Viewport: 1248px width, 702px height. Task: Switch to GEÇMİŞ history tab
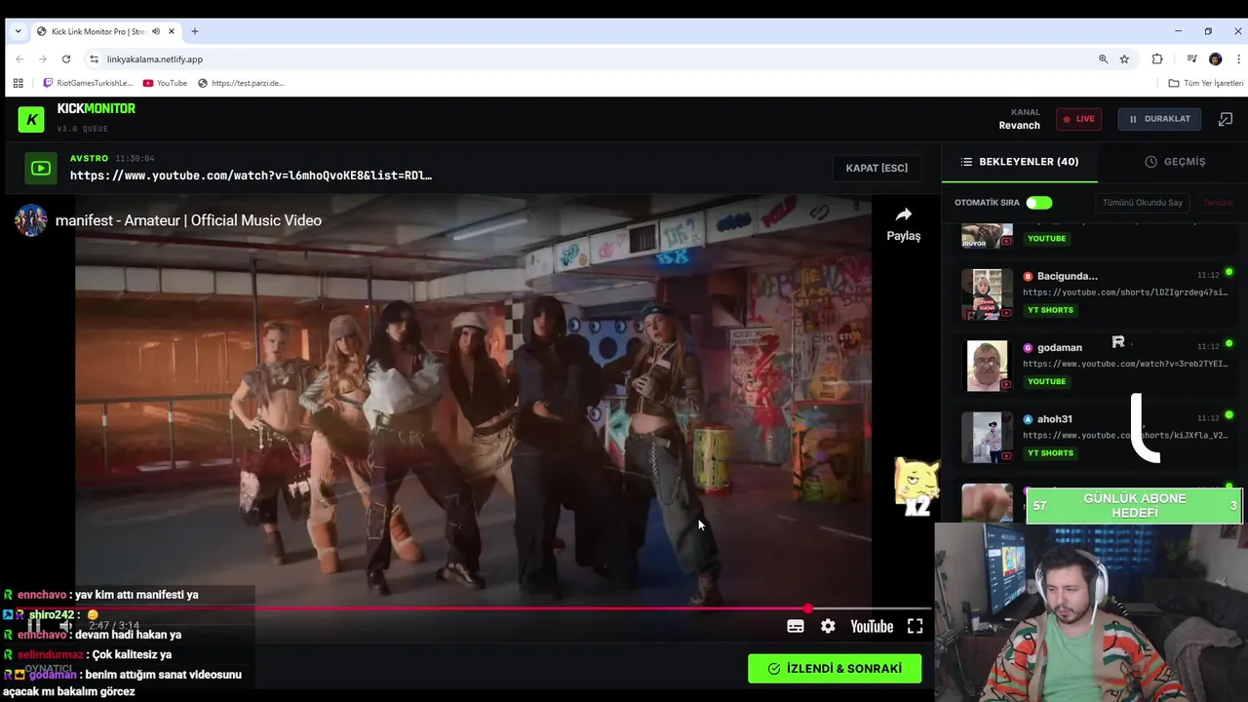[1175, 162]
